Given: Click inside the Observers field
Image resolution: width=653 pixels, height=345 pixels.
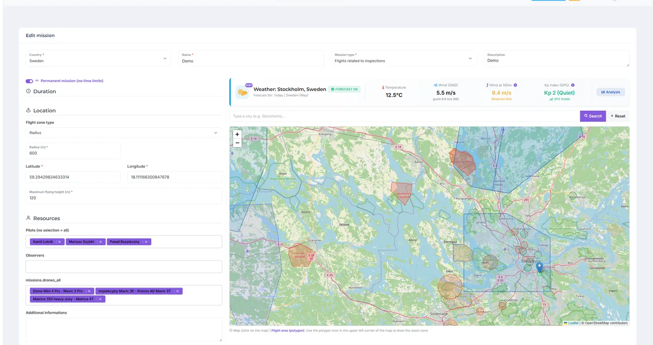Looking at the screenshot, I should (124, 267).
